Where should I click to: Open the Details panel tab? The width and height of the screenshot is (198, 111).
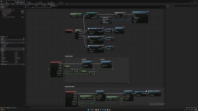pyautogui.click(x=168, y=6)
